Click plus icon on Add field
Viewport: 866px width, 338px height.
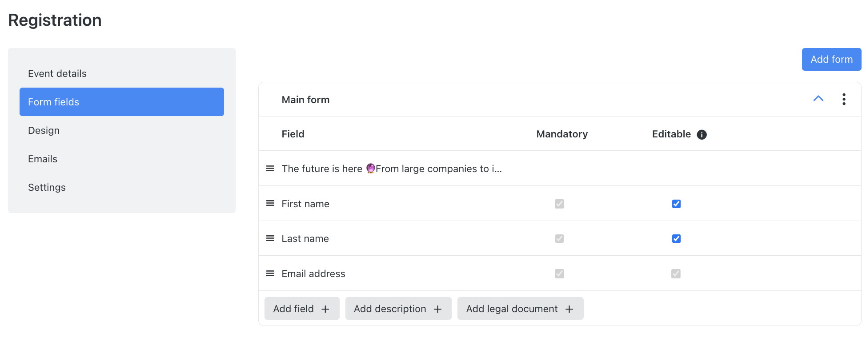pyautogui.click(x=325, y=309)
